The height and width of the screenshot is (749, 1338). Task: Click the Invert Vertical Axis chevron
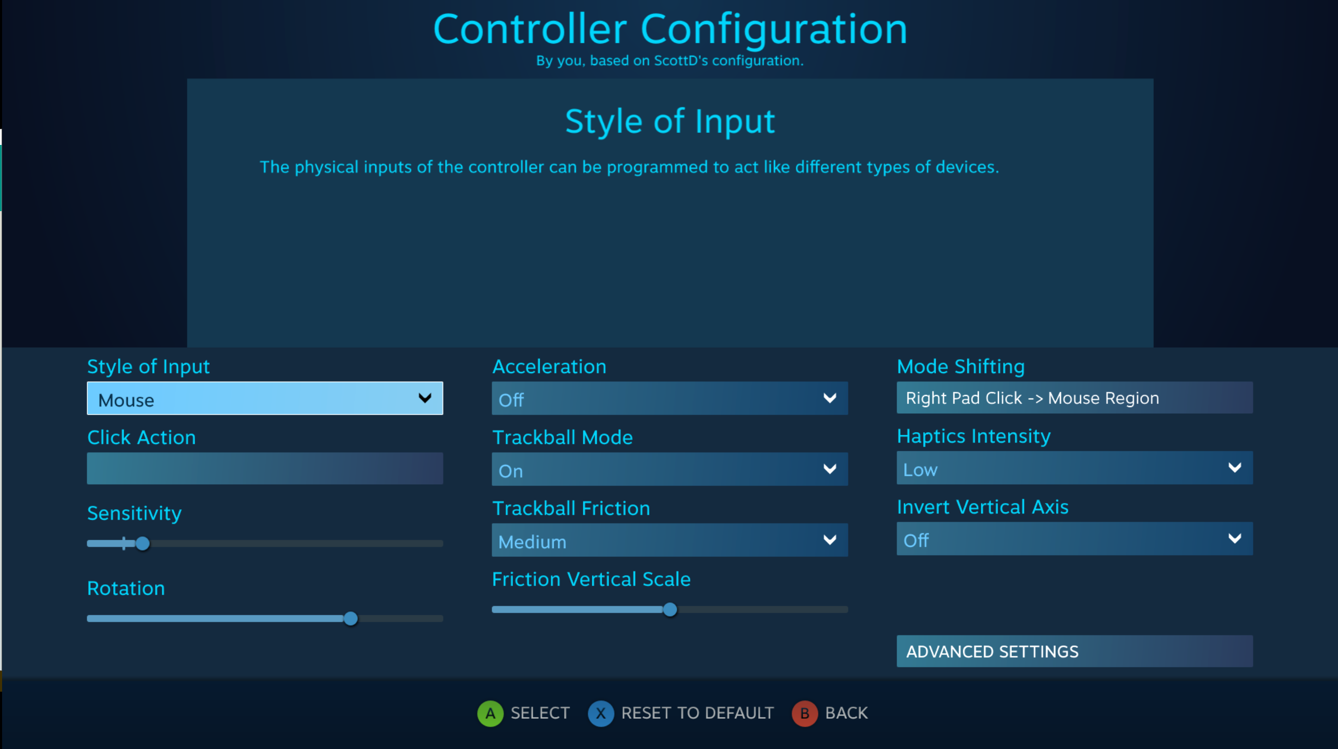[1235, 538]
